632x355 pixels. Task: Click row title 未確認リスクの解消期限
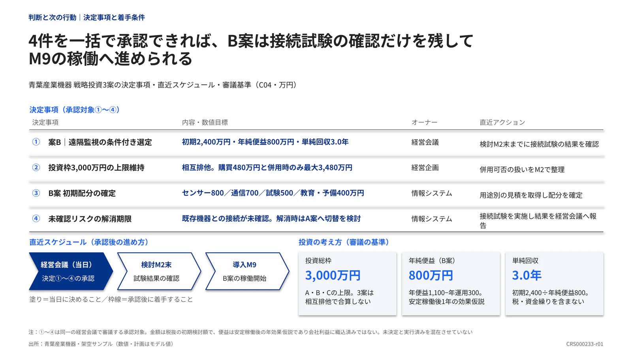90,219
